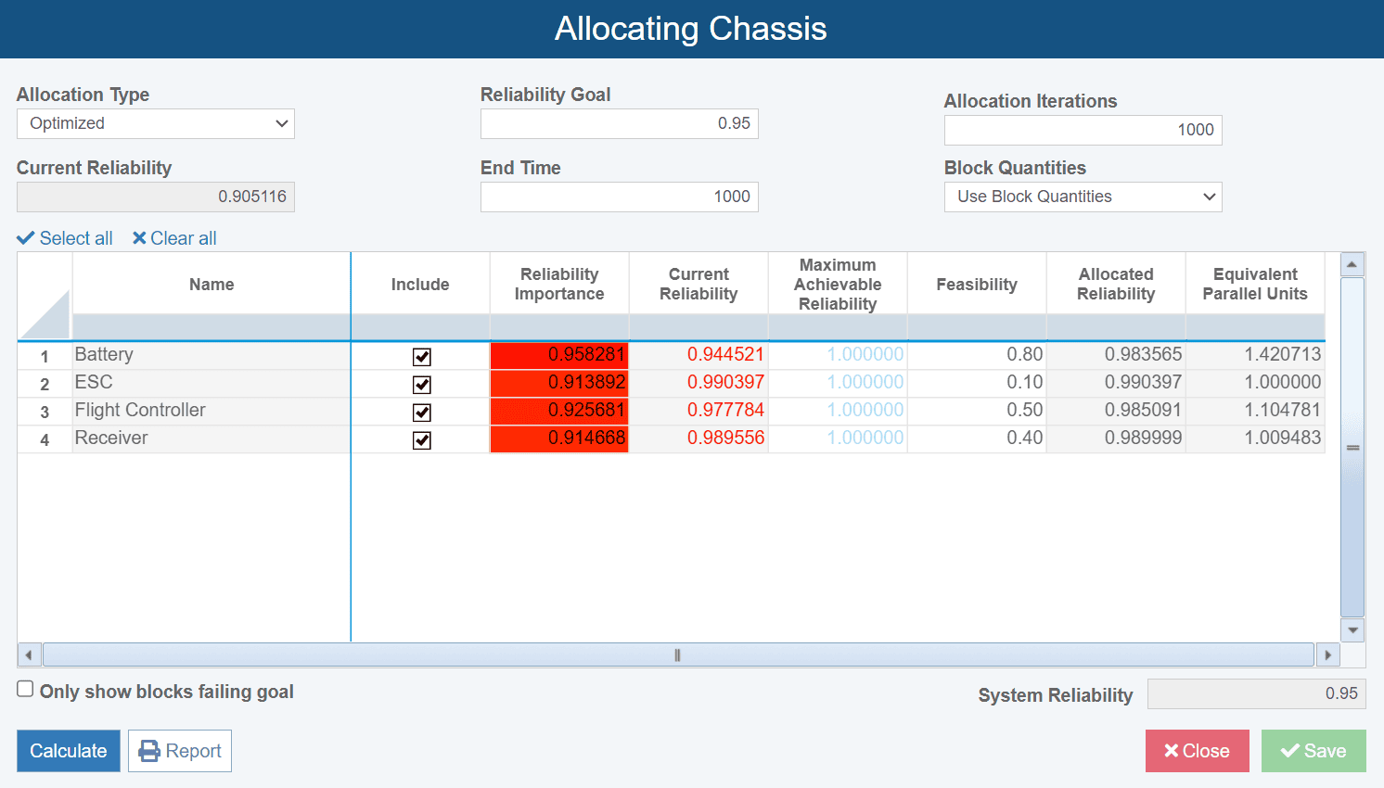Click the Clear all X icon
The width and height of the screenshot is (1384, 788).
(x=139, y=238)
